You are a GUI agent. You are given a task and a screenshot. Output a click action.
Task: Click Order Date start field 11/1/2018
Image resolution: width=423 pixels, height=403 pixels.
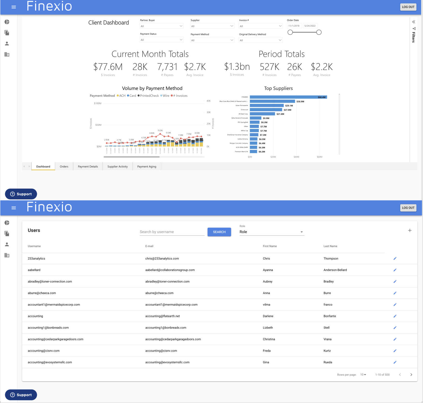coord(294,26)
